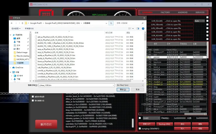Go back in the file dialog
The height and width of the screenshot is (134, 216).
coord(12,23)
